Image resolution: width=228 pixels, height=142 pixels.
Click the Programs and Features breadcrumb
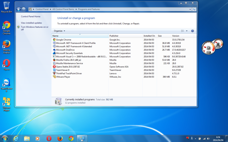pos(89,9)
